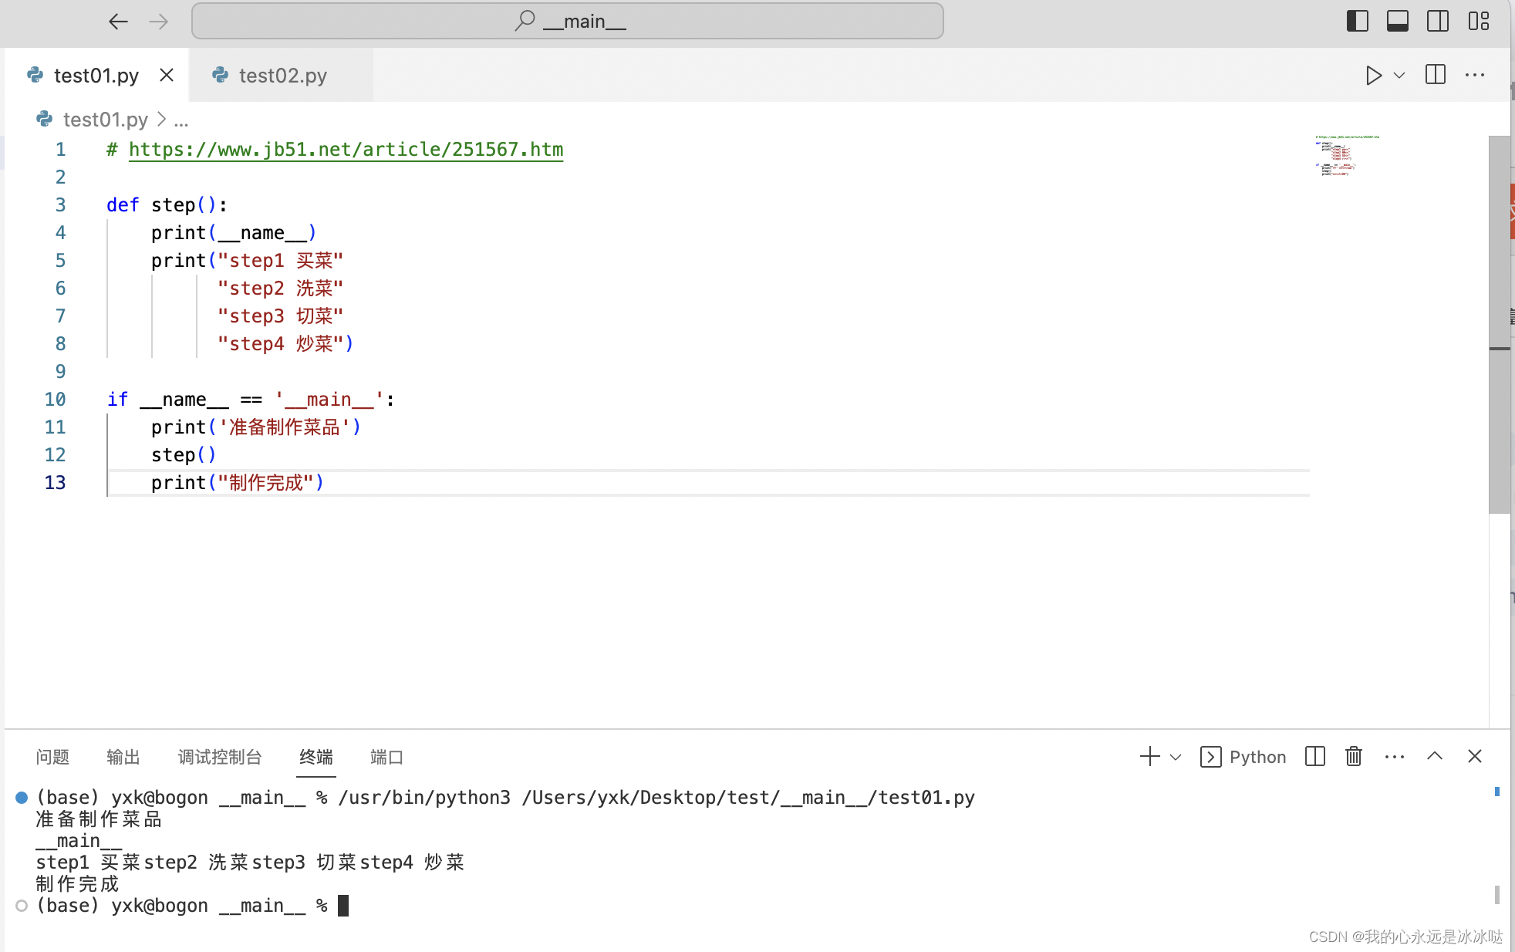The height and width of the screenshot is (952, 1515).
Task: Click line number 13 in the gutter
Action: coord(55,482)
